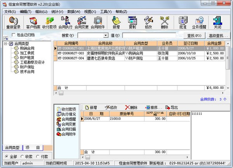Open 客户档案 customer files from toolbar
The height and width of the screenshot is (168, 233).
coord(33,23)
